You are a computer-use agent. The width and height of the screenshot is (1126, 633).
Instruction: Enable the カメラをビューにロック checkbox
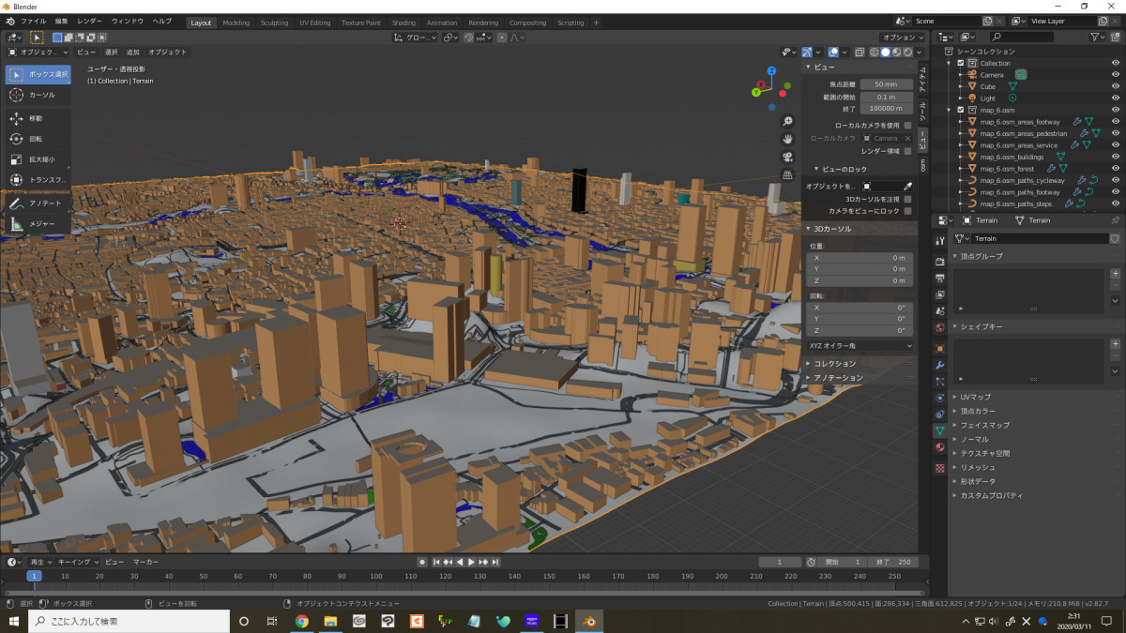click(907, 211)
